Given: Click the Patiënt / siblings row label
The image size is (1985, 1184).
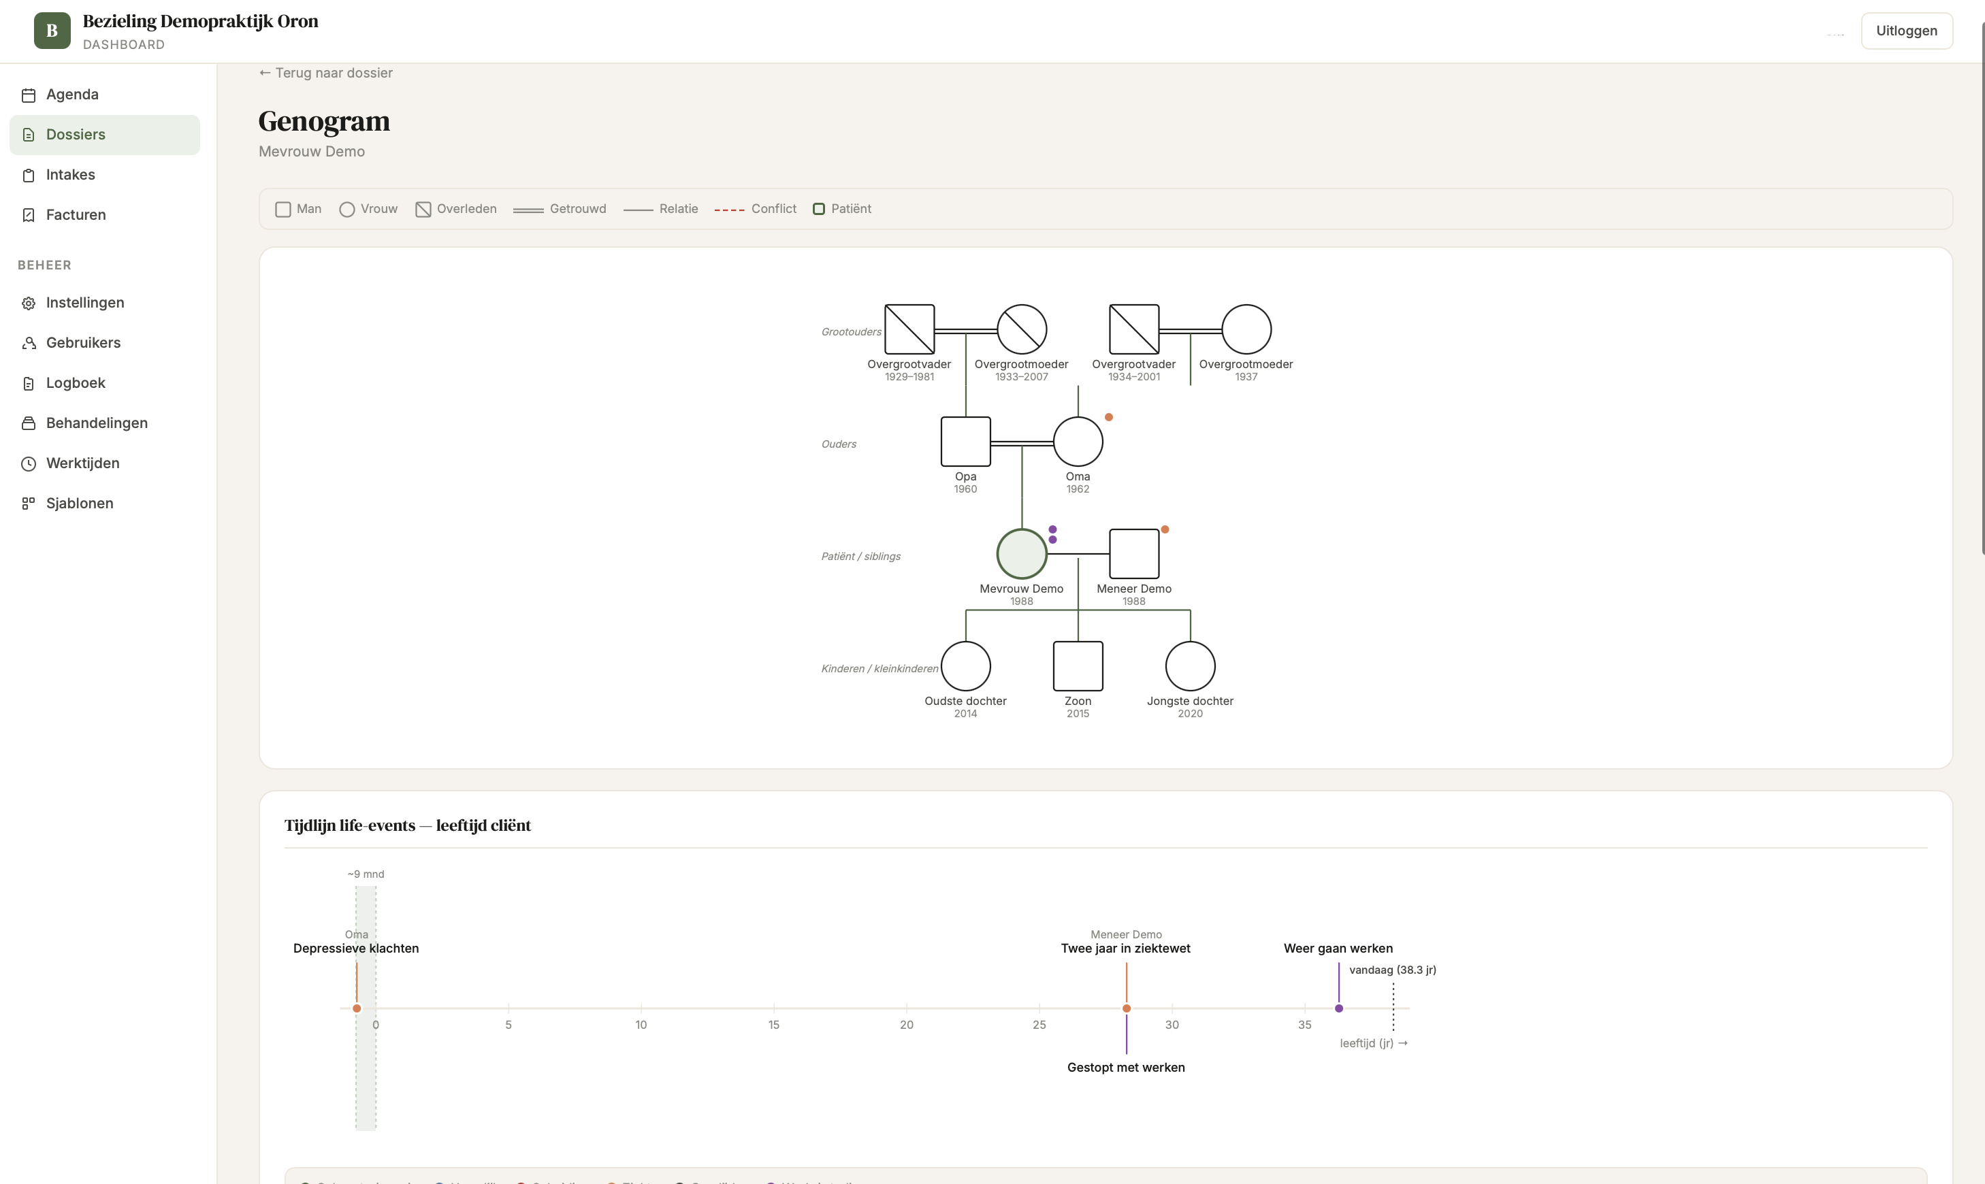Looking at the screenshot, I should 860,556.
